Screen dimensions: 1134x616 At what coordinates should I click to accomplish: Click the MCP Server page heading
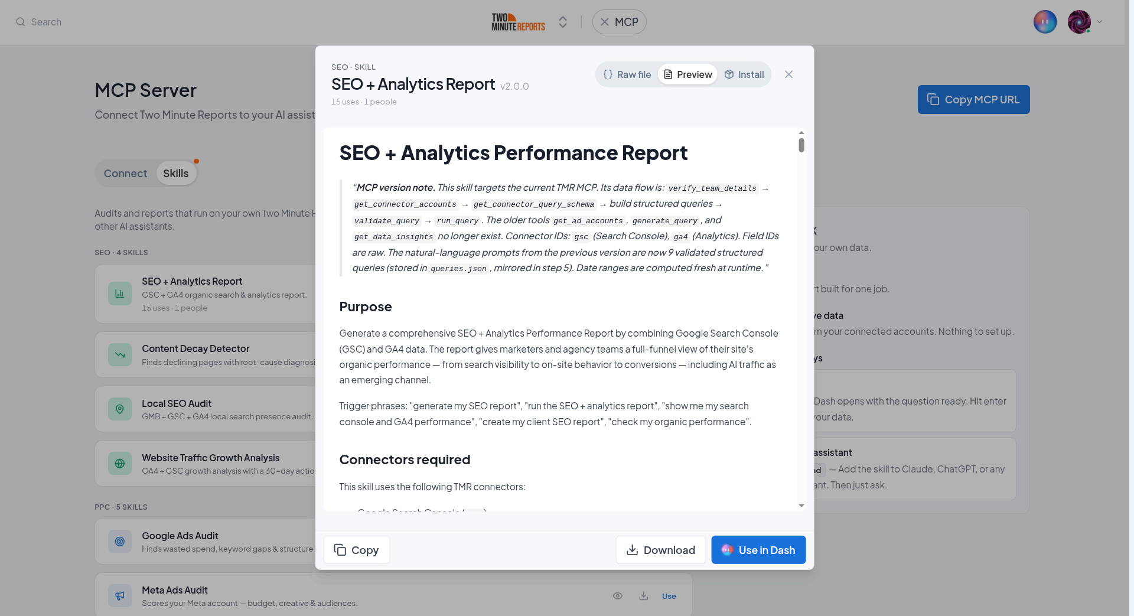(x=146, y=90)
